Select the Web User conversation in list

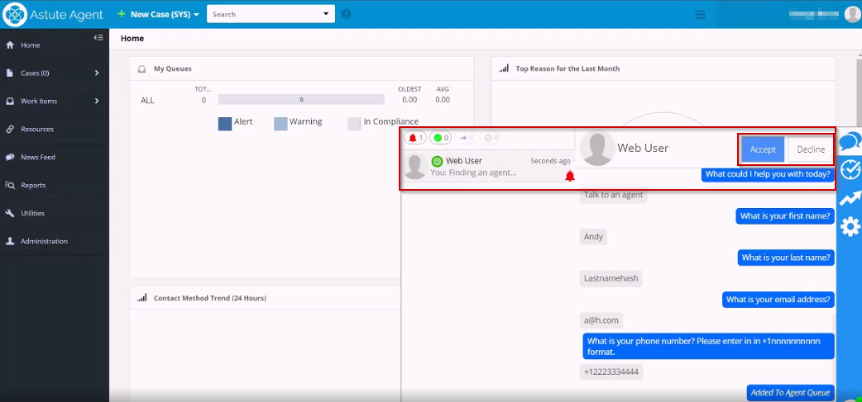(488, 166)
